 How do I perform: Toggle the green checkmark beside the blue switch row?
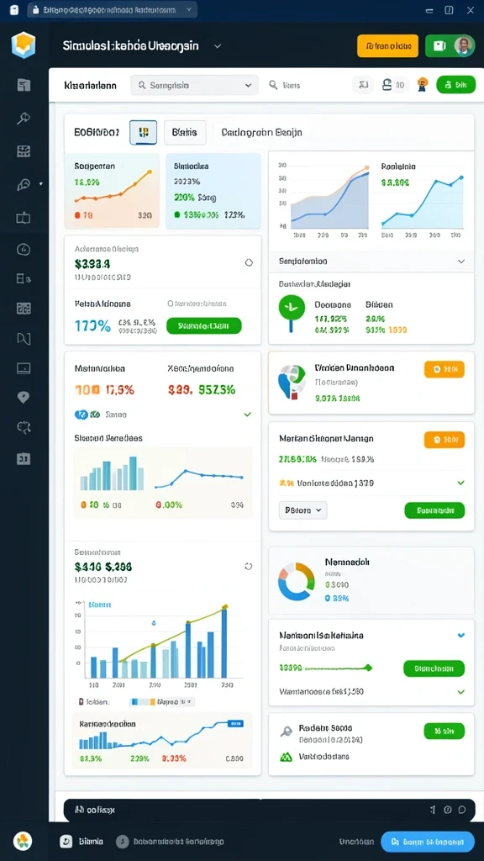(x=248, y=415)
